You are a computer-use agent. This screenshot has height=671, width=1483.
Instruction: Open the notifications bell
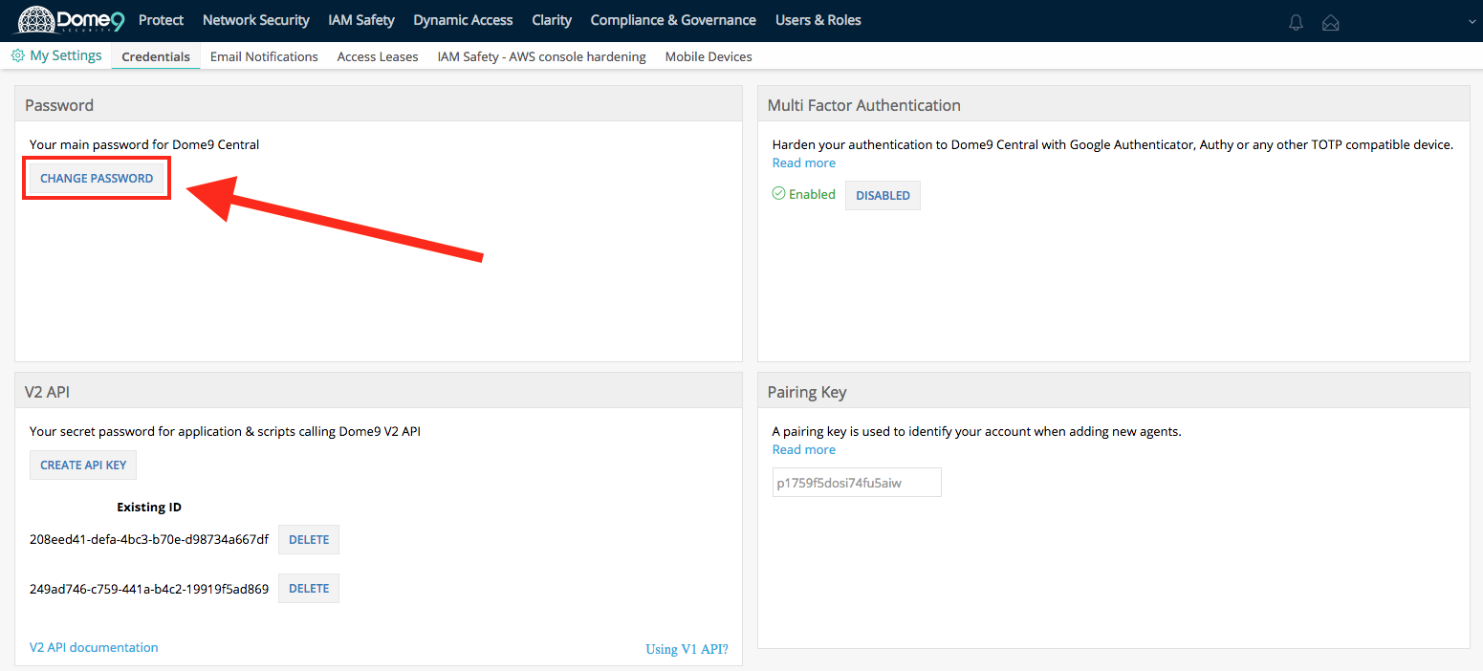(1296, 22)
